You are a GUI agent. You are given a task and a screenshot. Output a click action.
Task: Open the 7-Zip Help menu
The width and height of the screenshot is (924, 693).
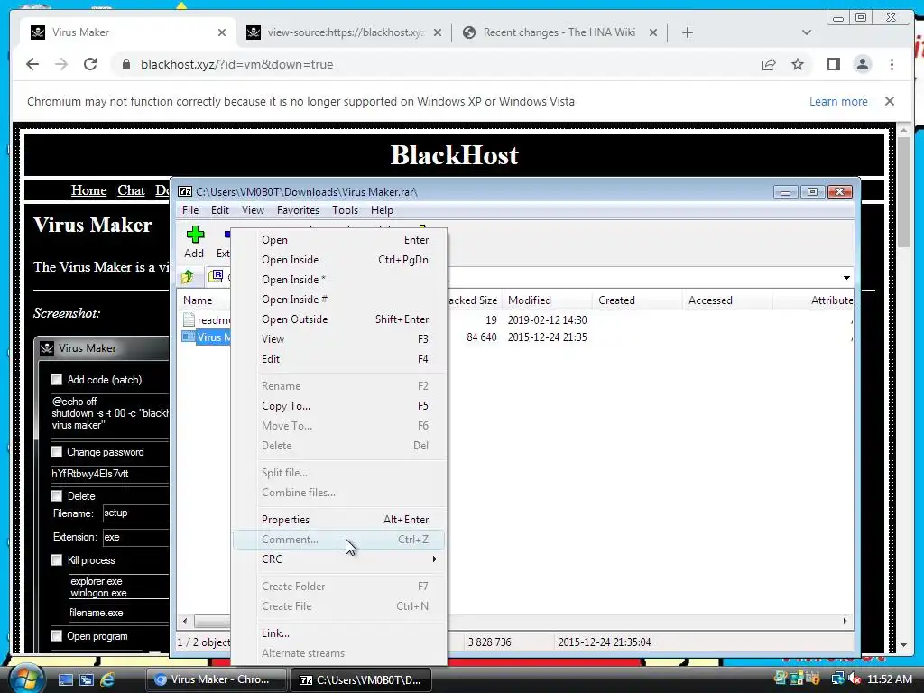(382, 210)
